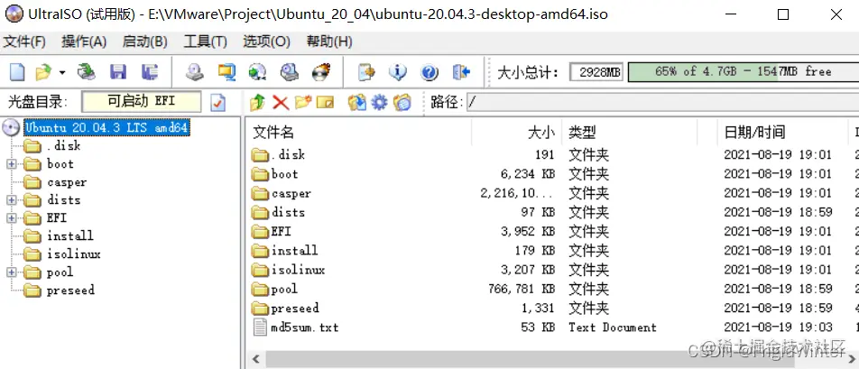Click the 路径 path input field

pos(662,102)
